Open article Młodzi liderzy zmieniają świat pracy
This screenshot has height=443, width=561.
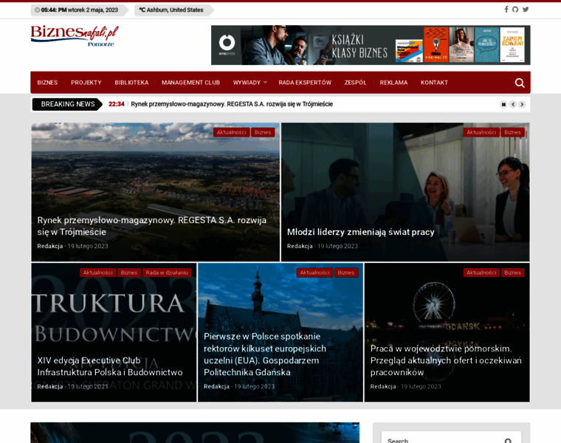click(x=361, y=233)
